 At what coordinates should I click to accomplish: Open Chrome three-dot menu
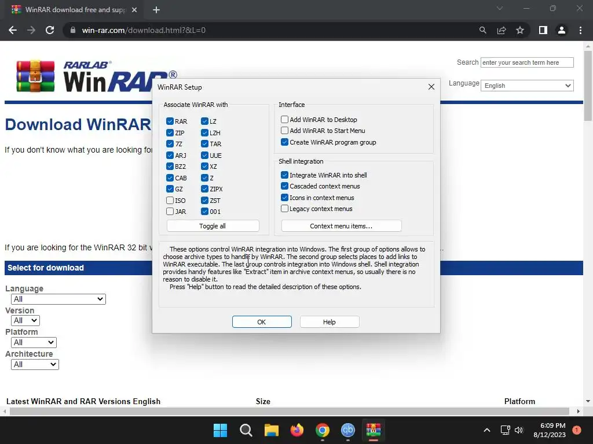point(580,30)
